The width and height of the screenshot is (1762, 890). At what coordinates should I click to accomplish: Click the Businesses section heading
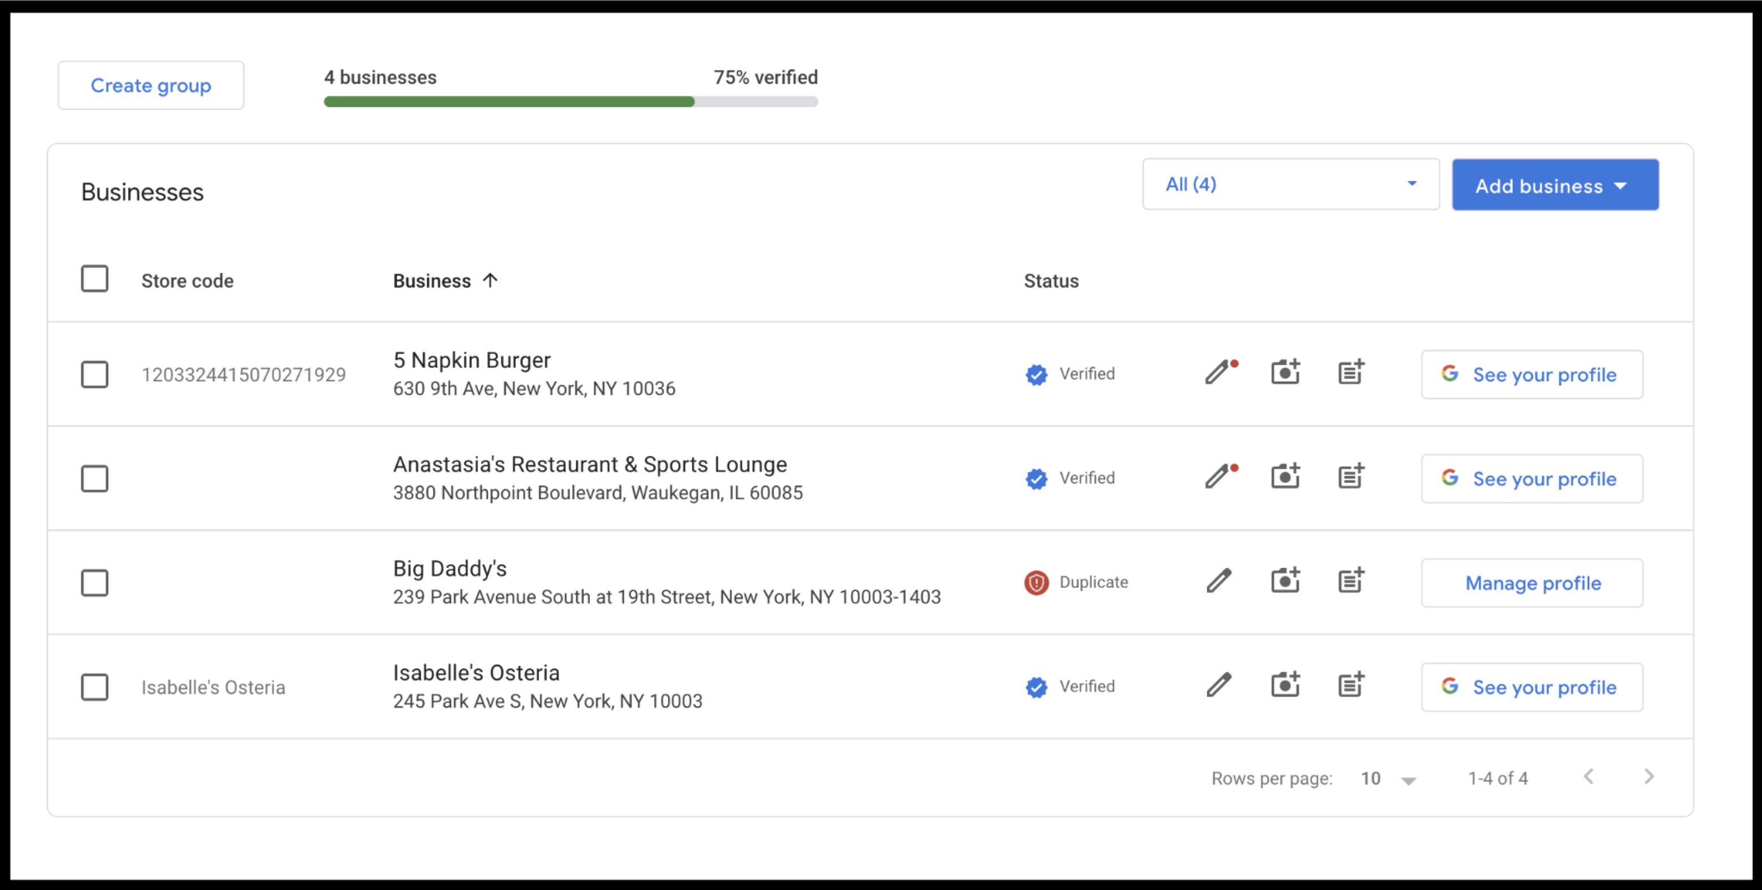[x=142, y=192]
